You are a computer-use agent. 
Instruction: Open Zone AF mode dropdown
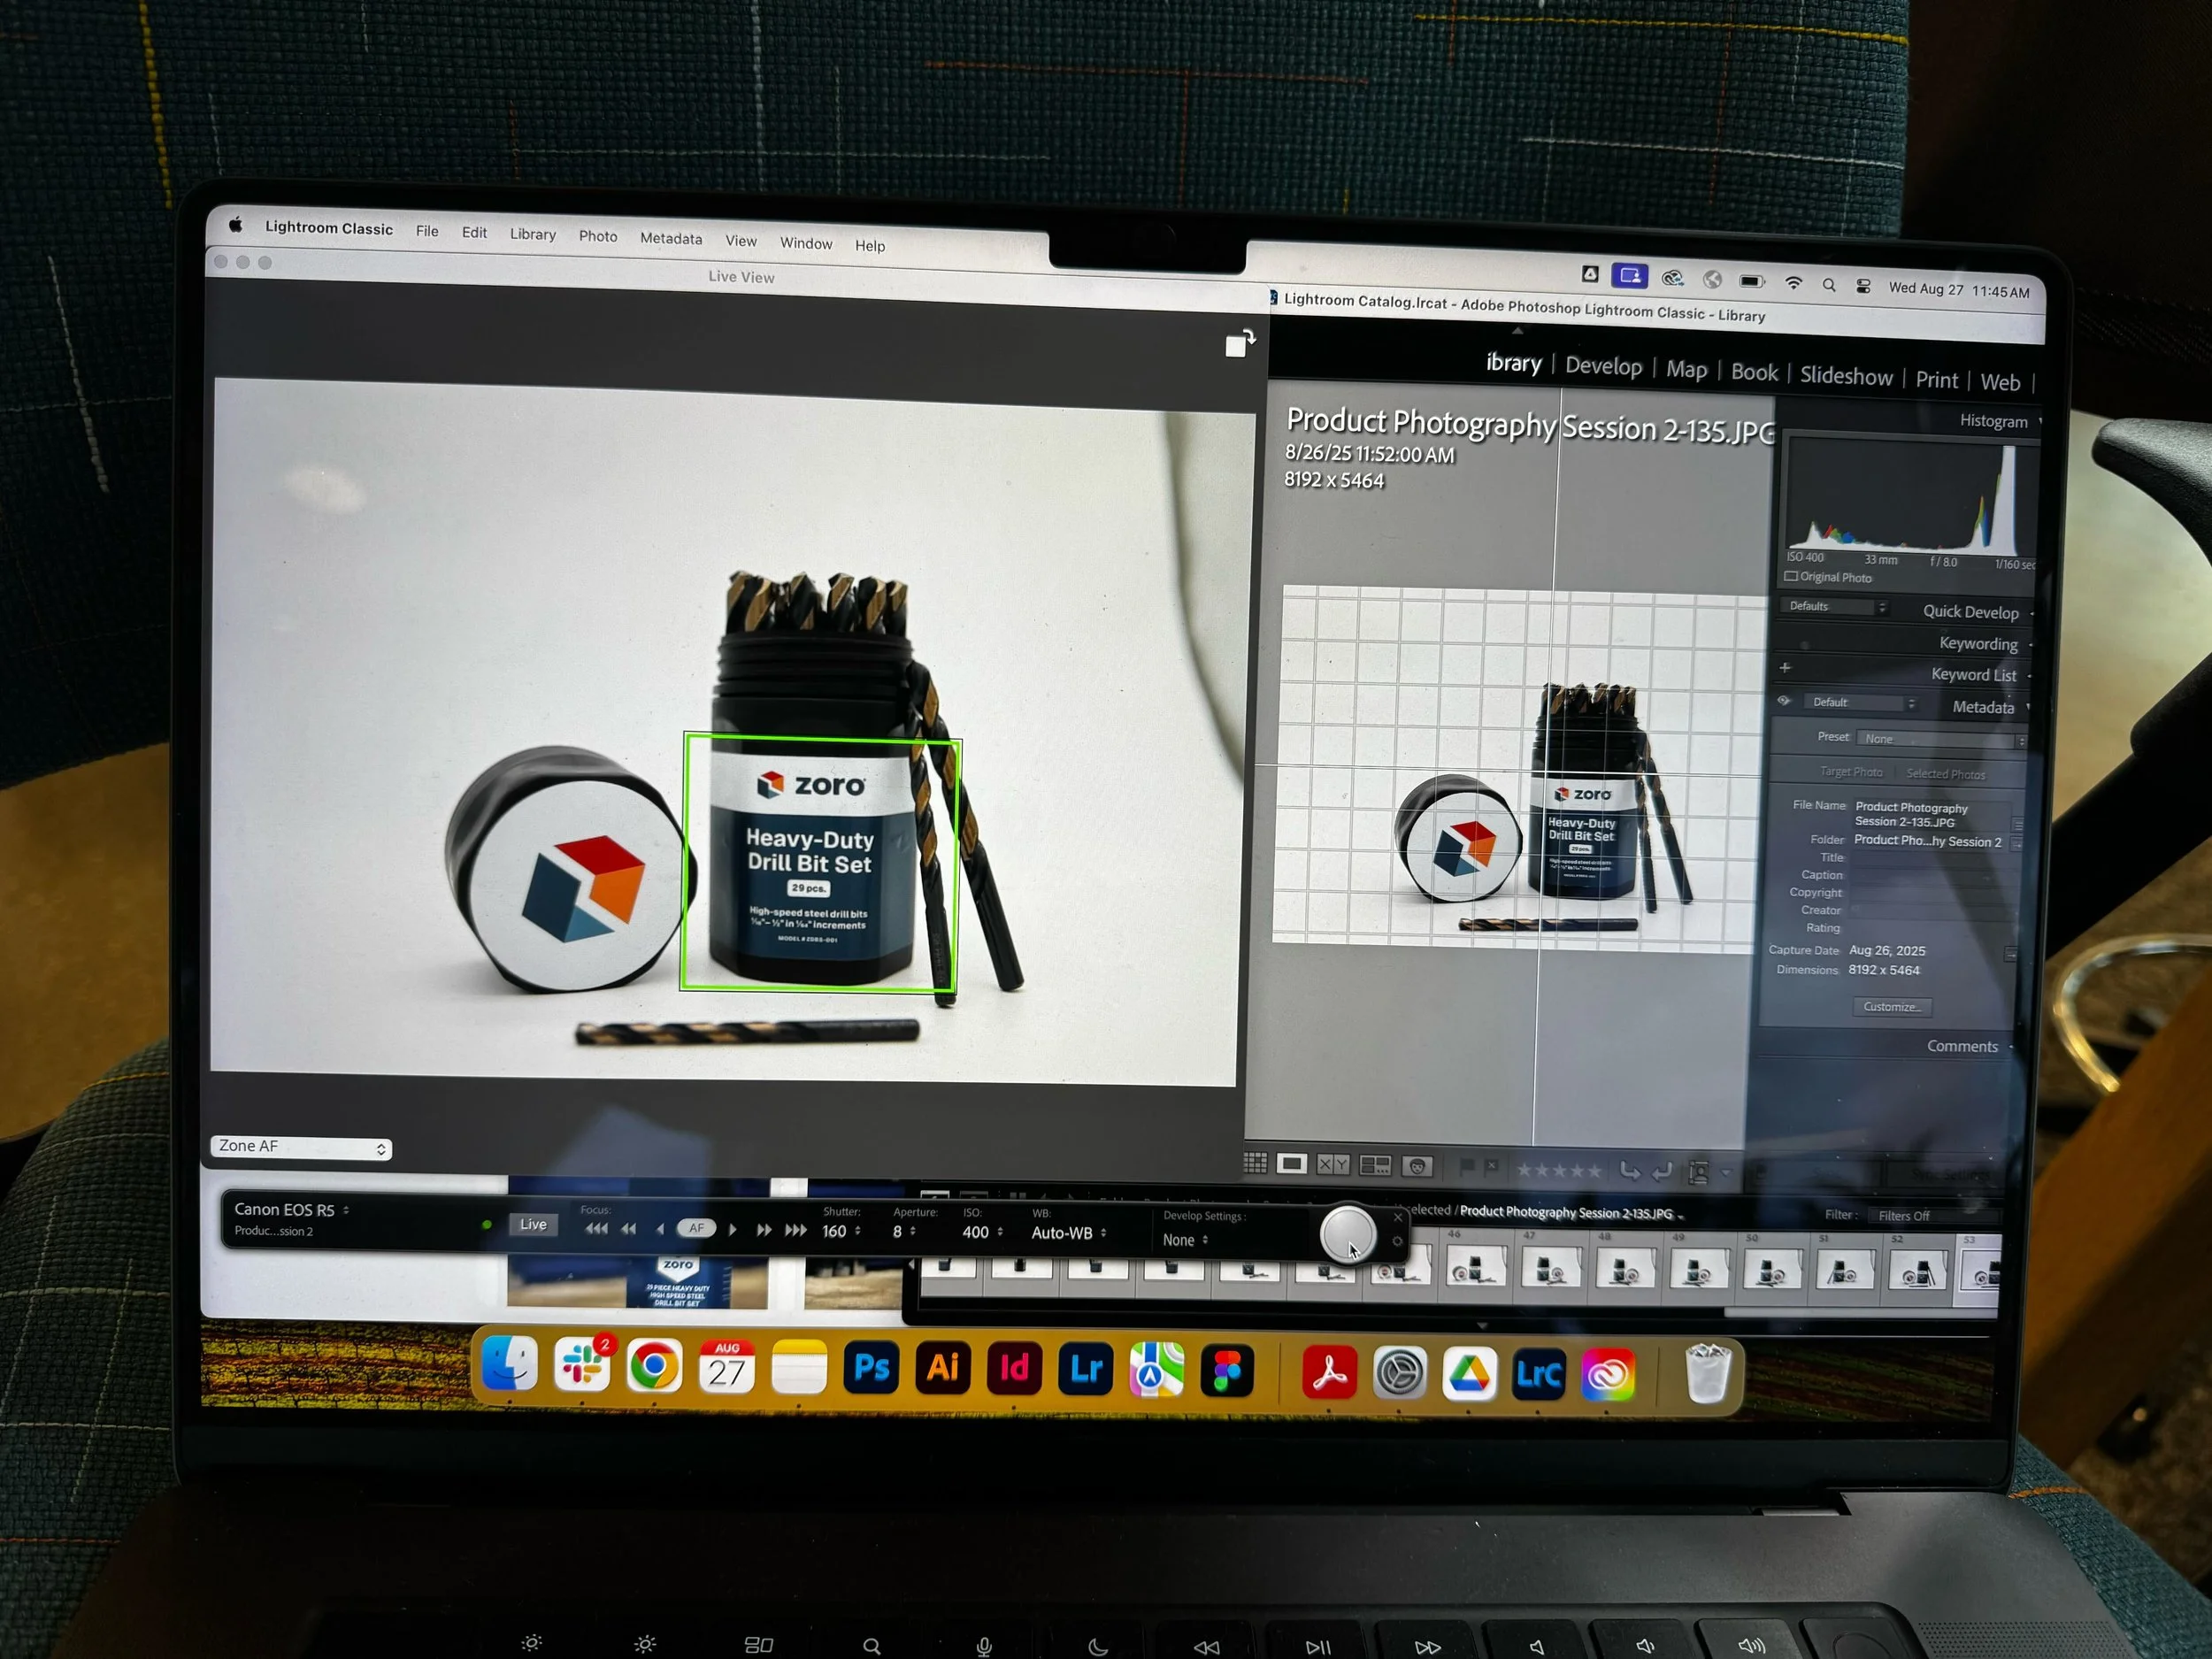click(x=301, y=1147)
